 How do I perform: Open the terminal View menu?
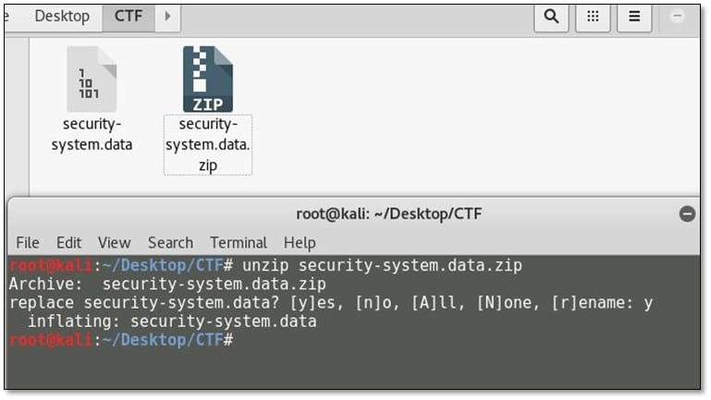click(114, 242)
